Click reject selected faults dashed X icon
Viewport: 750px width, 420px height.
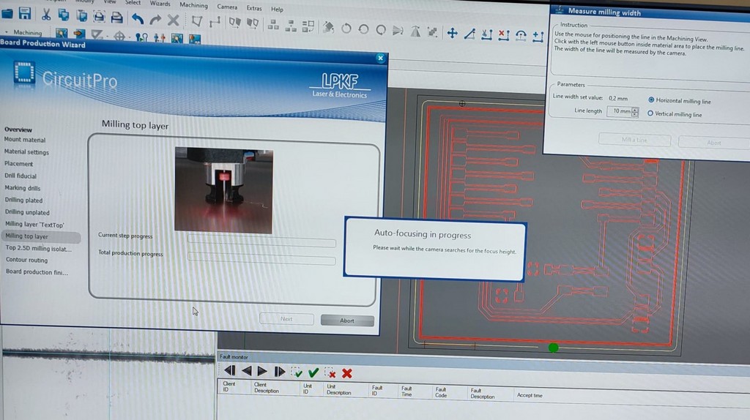[x=330, y=373]
